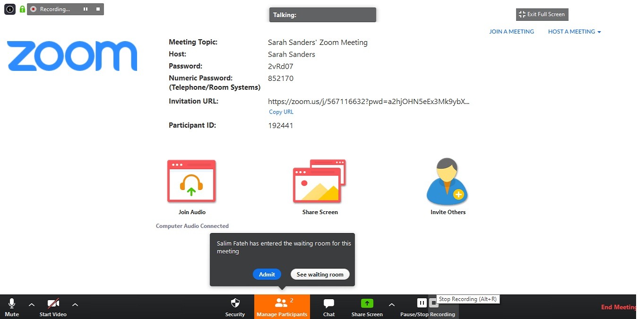Pause recording in the top-left Recording indicator

(x=86, y=9)
